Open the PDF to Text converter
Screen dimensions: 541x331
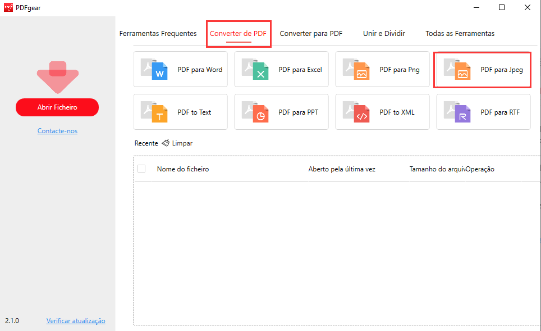point(180,112)
